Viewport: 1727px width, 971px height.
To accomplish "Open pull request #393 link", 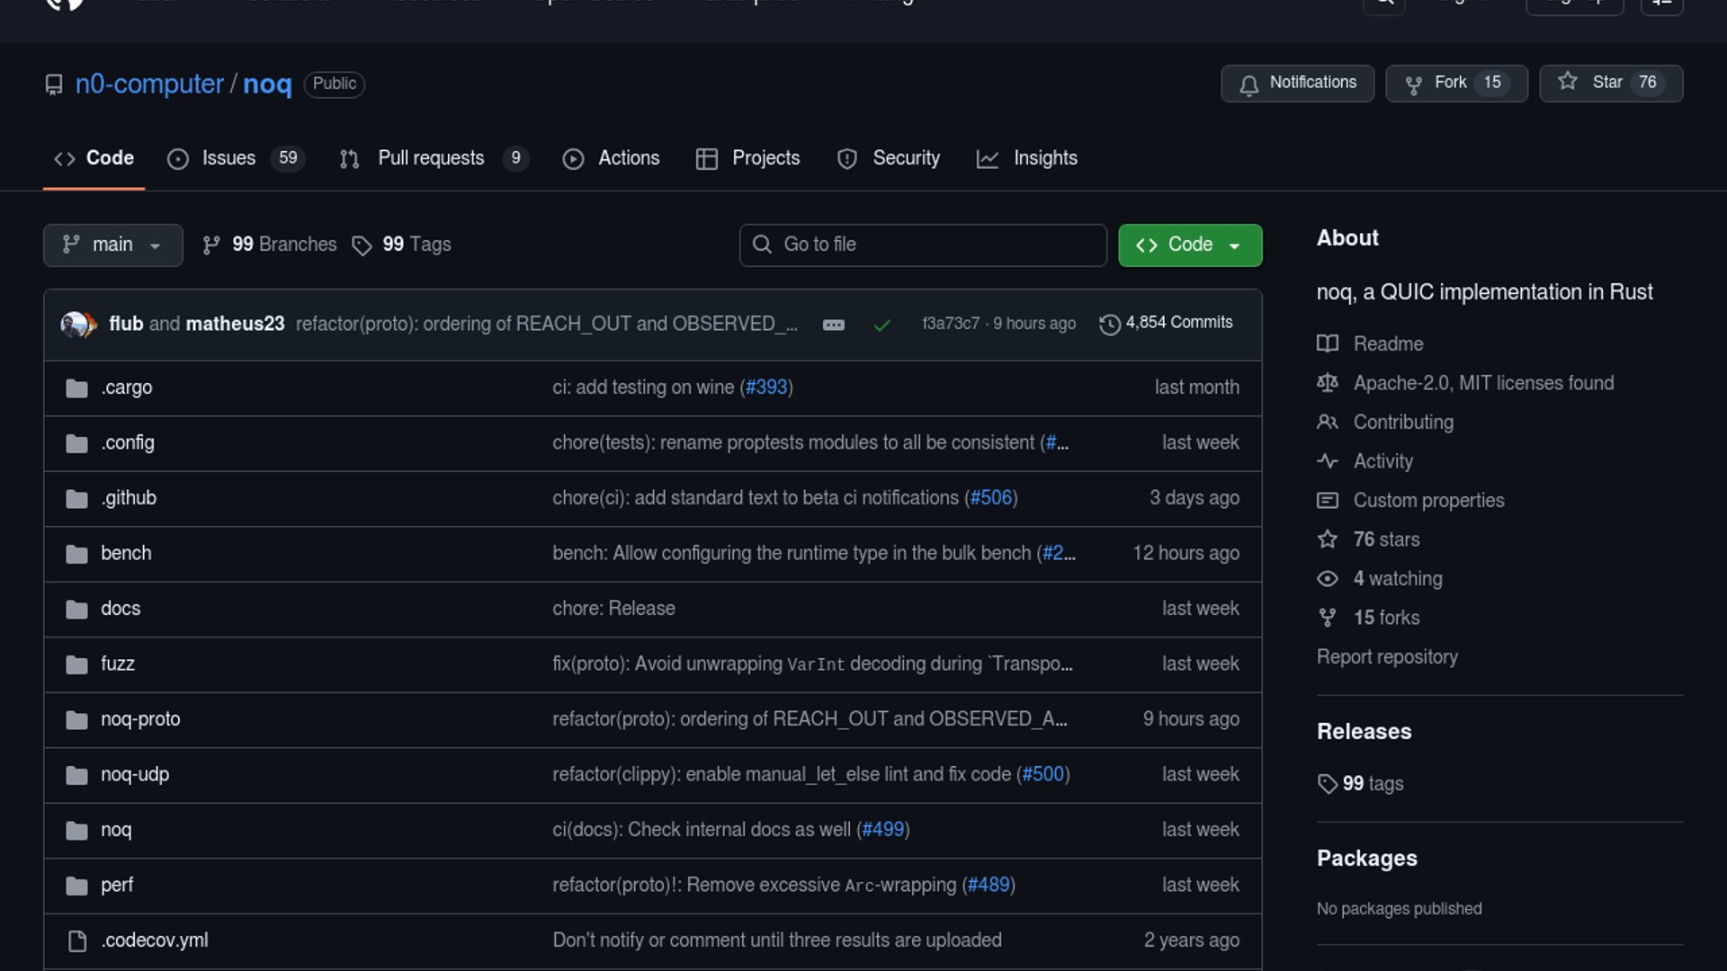I will 766,388.
